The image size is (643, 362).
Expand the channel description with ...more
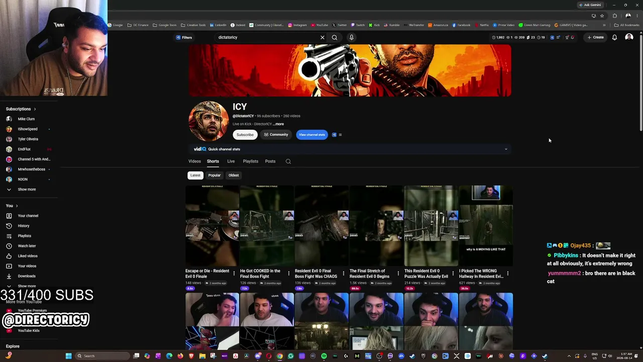point(278,124)
